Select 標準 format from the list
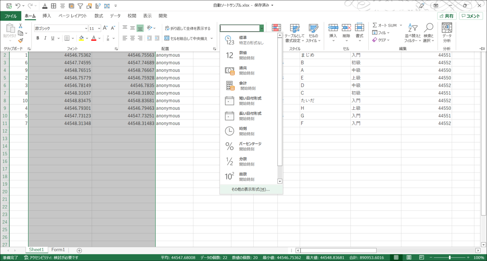The image size is (487, 261). 248,40
